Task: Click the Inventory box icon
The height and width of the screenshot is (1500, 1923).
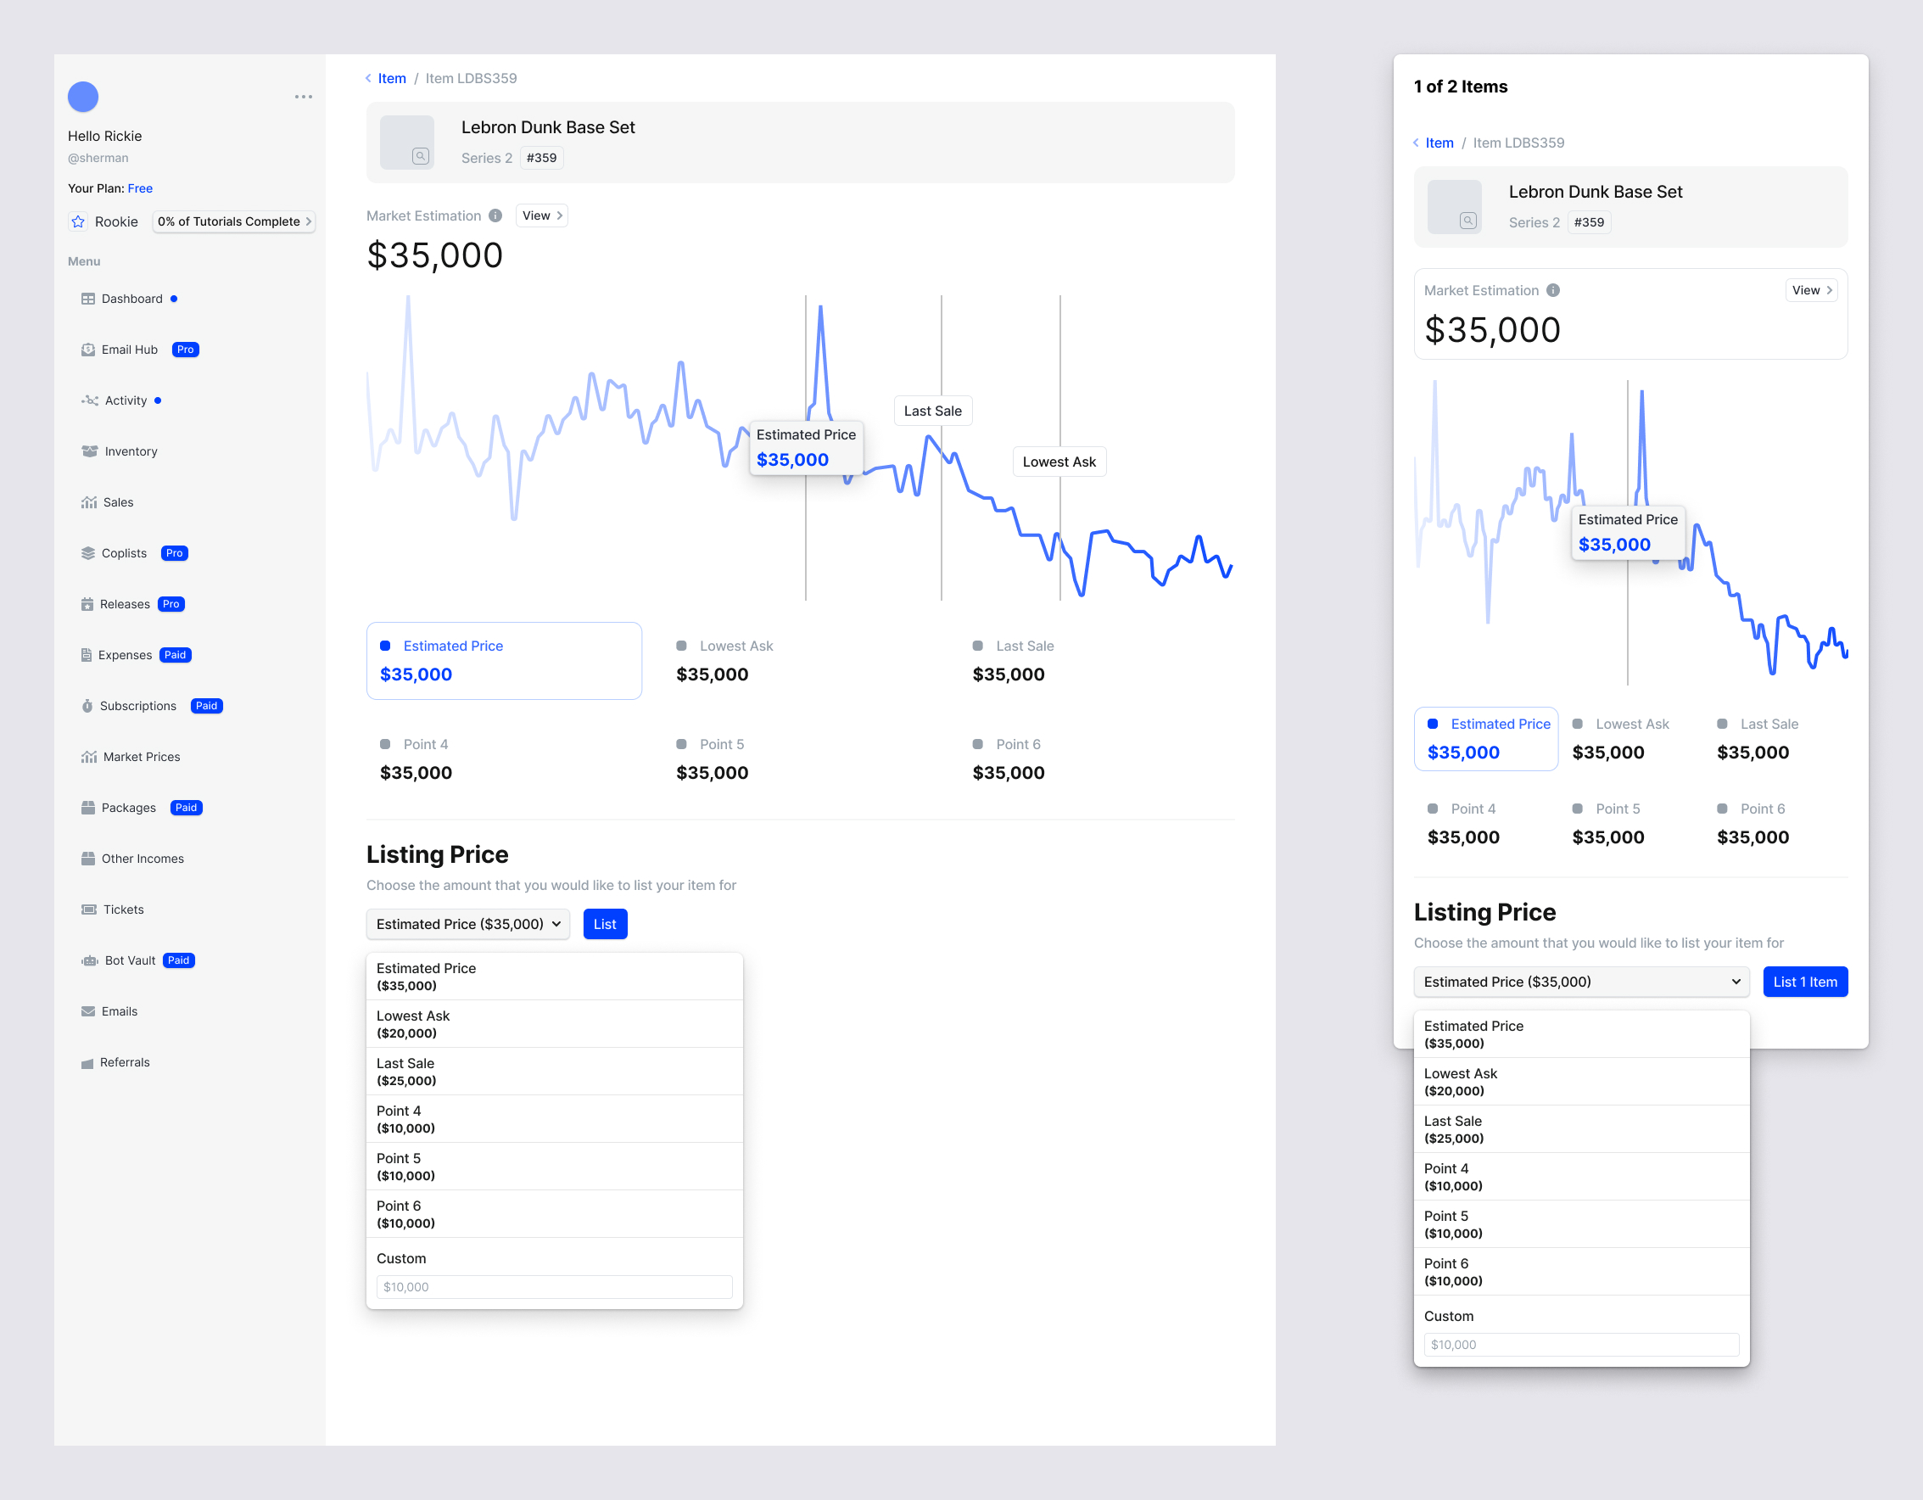Action: (89, 451)
